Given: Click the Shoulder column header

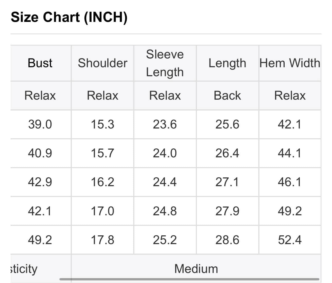Looking at the screenshot, I should point(102,63).
